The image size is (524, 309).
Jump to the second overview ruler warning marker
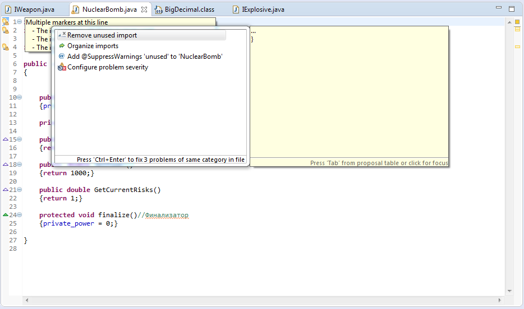[517, 29]
